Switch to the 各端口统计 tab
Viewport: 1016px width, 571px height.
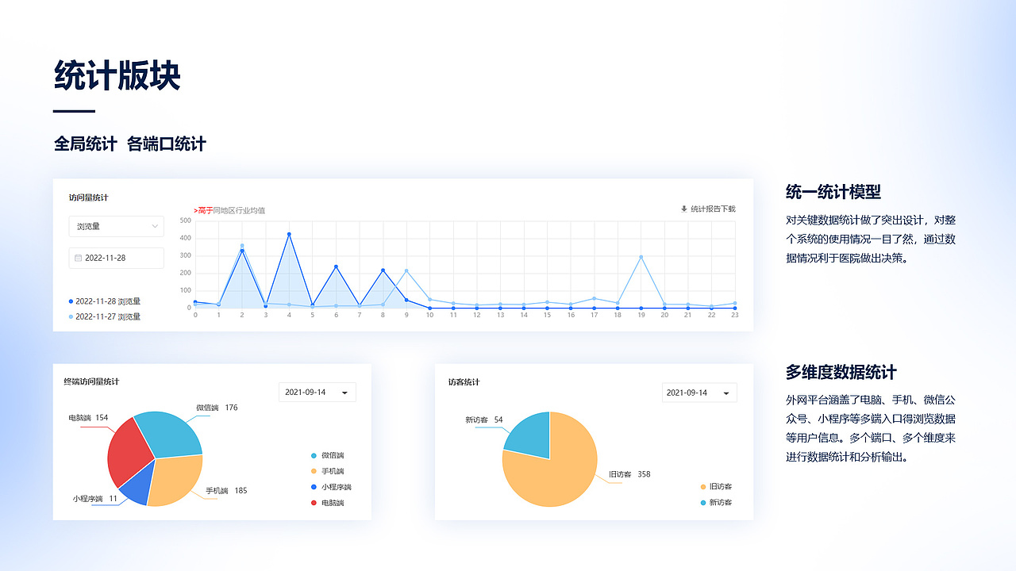(167, 144)
